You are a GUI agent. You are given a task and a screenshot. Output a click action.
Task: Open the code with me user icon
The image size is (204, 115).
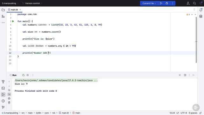click(188, 3)
